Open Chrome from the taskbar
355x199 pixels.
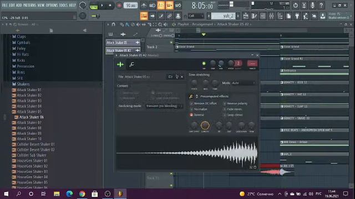click(x=82, y=193)
